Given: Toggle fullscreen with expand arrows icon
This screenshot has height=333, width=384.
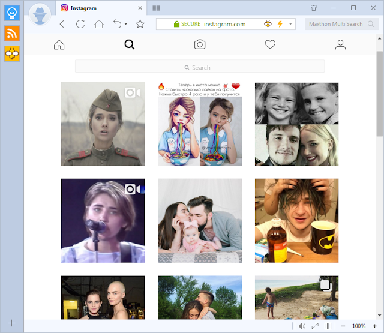Looking at the screenshot, I should 315,326.
